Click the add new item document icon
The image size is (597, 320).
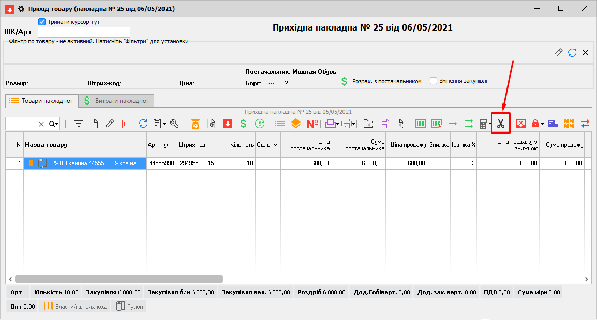94,124
